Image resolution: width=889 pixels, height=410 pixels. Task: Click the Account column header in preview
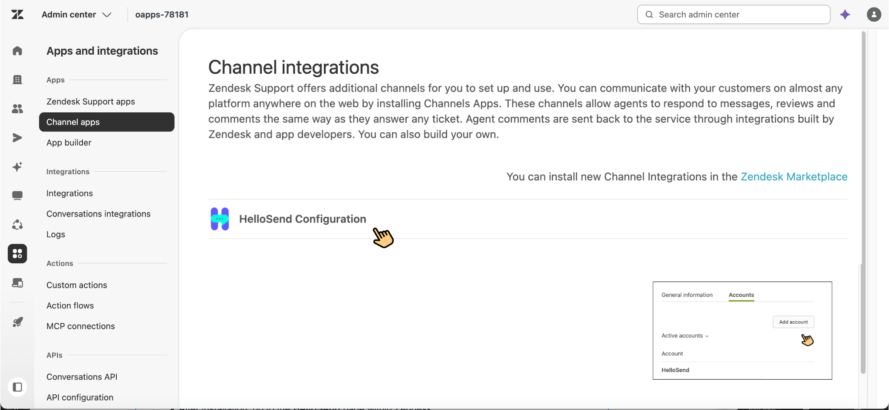(672, 354)
